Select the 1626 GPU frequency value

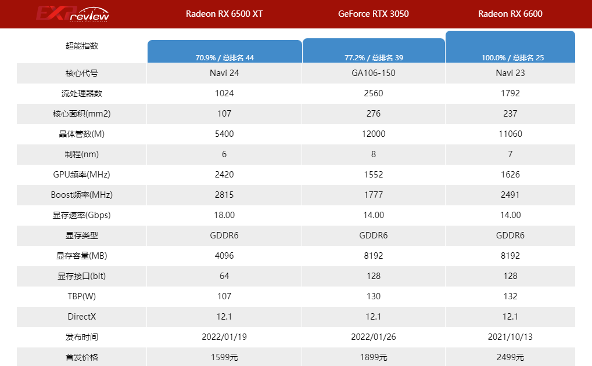point(510,175)
